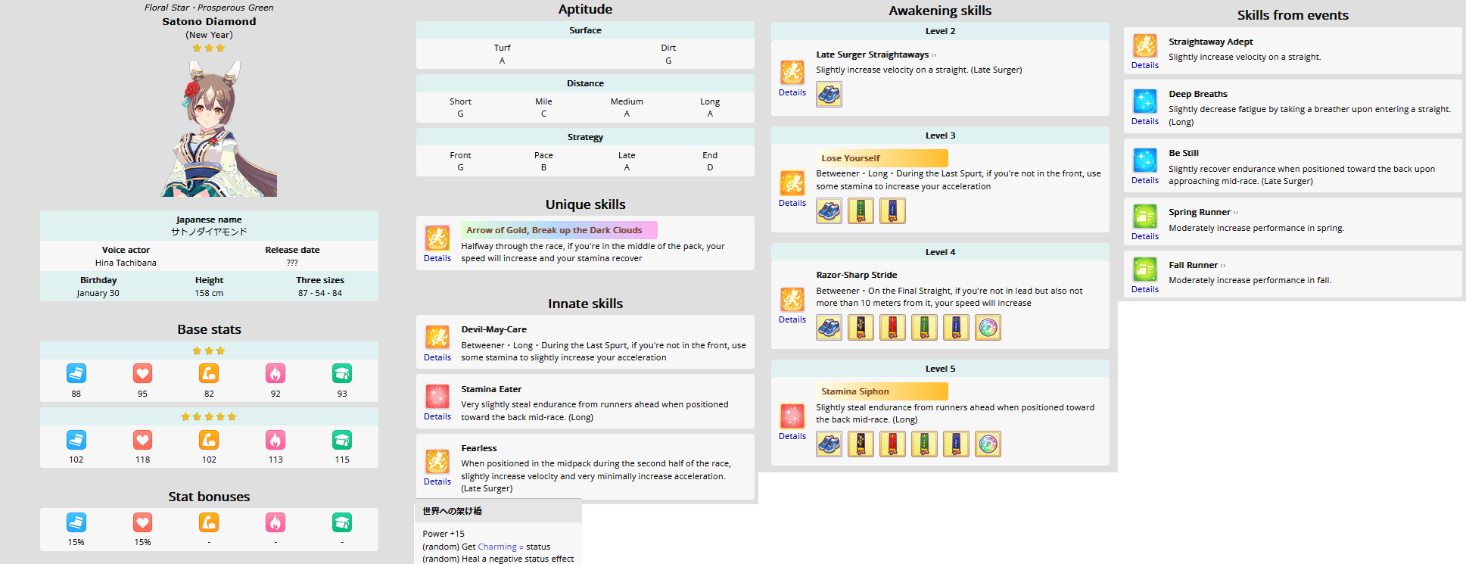The height and width of the screenshot is (564, 1466).
Task: Open Details for Razor-Sharp Stride
Action: click(792, 320)
